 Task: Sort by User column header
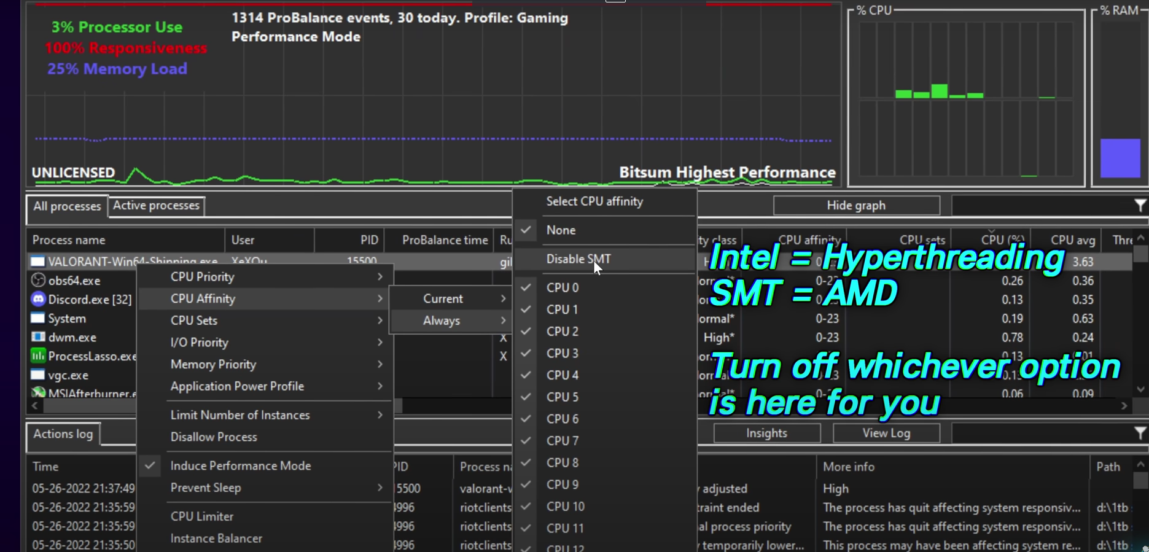(x=270, y=240)
